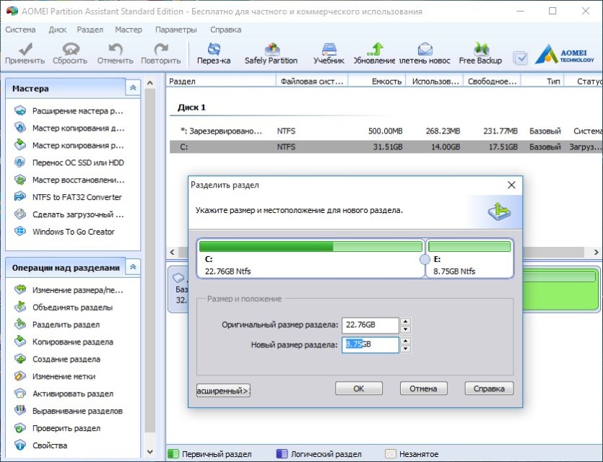Select Создание раздела operation

[57, 359]
